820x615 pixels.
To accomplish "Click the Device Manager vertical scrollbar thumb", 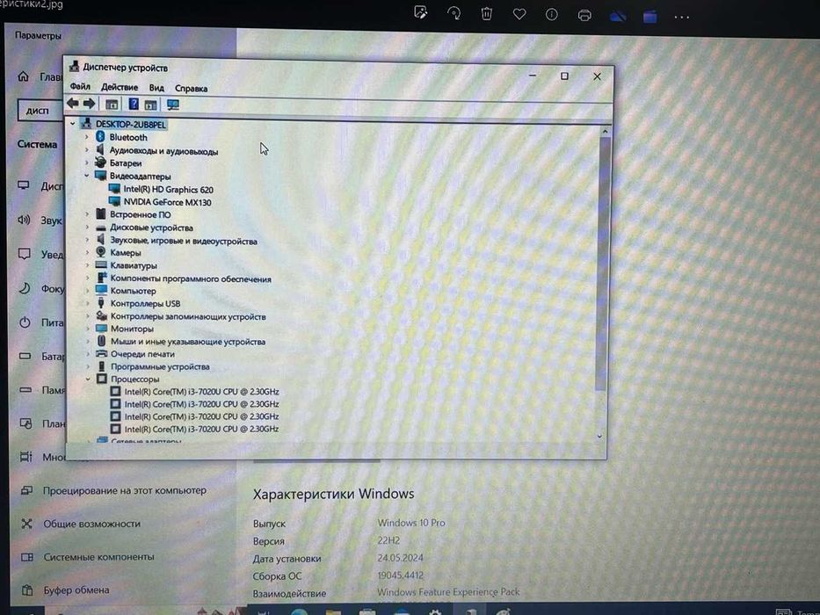I will click(x=601, y=264).
